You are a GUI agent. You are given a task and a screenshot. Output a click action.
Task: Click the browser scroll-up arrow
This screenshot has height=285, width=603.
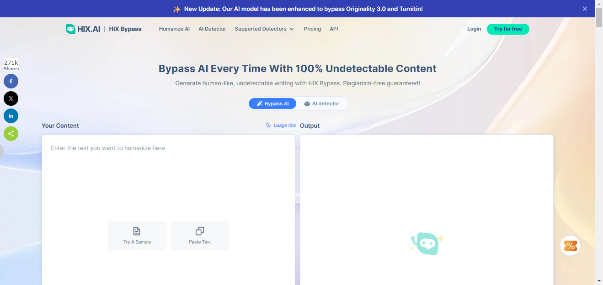[x=599, y=4]
